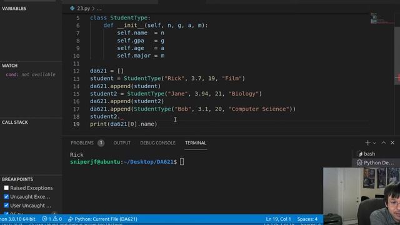Viewport: 400px width, 225px height.
Task: Open the terminal launch profile dropdown arrow
Action: (x=374, y=143)
